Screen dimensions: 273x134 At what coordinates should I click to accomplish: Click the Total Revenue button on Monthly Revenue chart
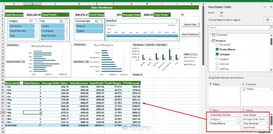click(x=13, y=45)
